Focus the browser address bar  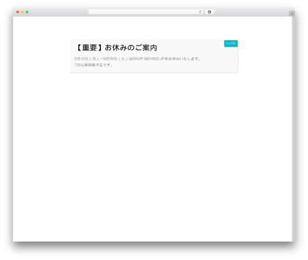[146, 12]
